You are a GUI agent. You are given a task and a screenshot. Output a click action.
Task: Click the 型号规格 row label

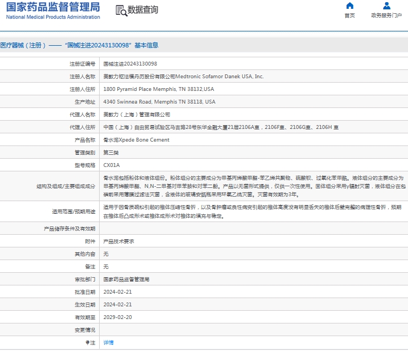[x=85, y=165]
